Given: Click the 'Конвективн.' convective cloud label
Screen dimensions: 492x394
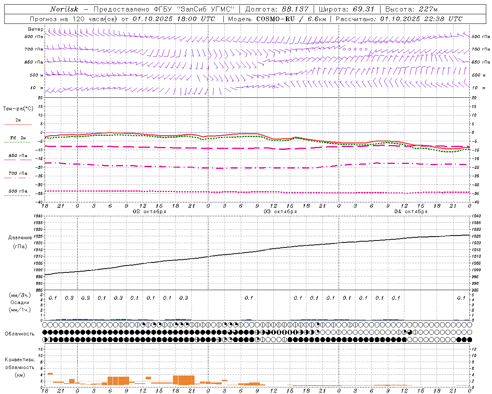Looking at the screenshot, I should (x=20, y=360).
